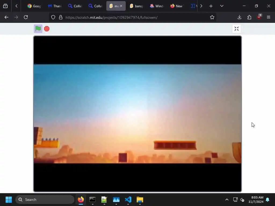Open the uBlock Origin extension icon
Screen dimensions: 275x206
pyautogui.click(x=259, y=17)
